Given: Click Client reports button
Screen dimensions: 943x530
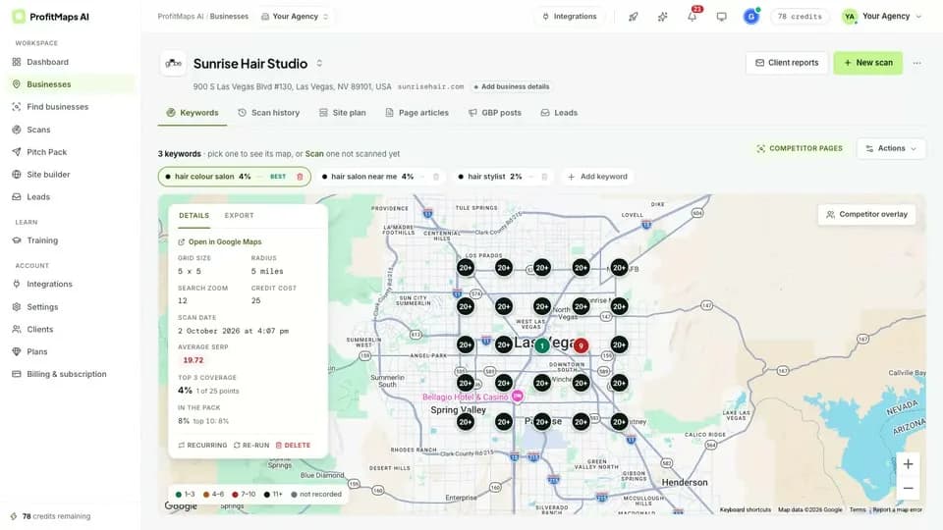Looking at the screenshot, I should coord(787,63).
